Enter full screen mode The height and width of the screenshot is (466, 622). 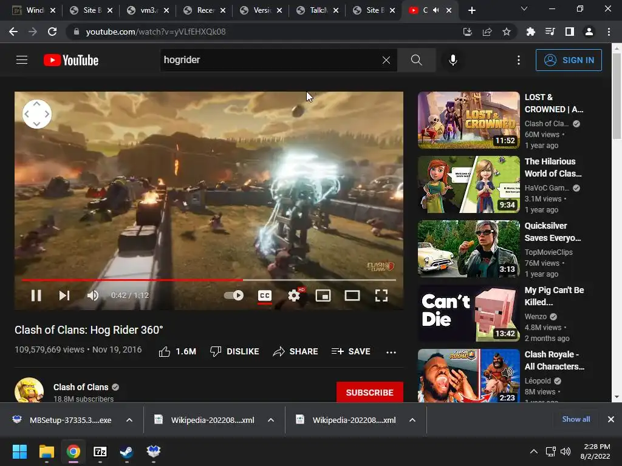[x=381, y=295]
